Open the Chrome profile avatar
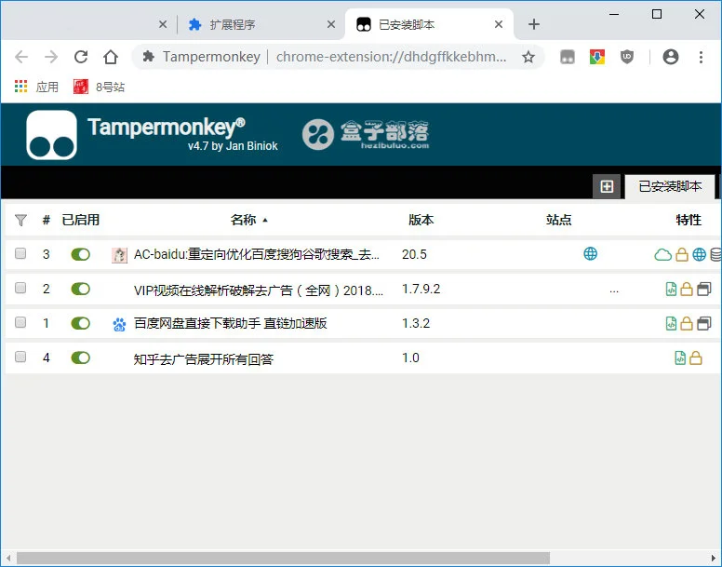The height and width of the screenshot is (567, 722). point(671,57)
